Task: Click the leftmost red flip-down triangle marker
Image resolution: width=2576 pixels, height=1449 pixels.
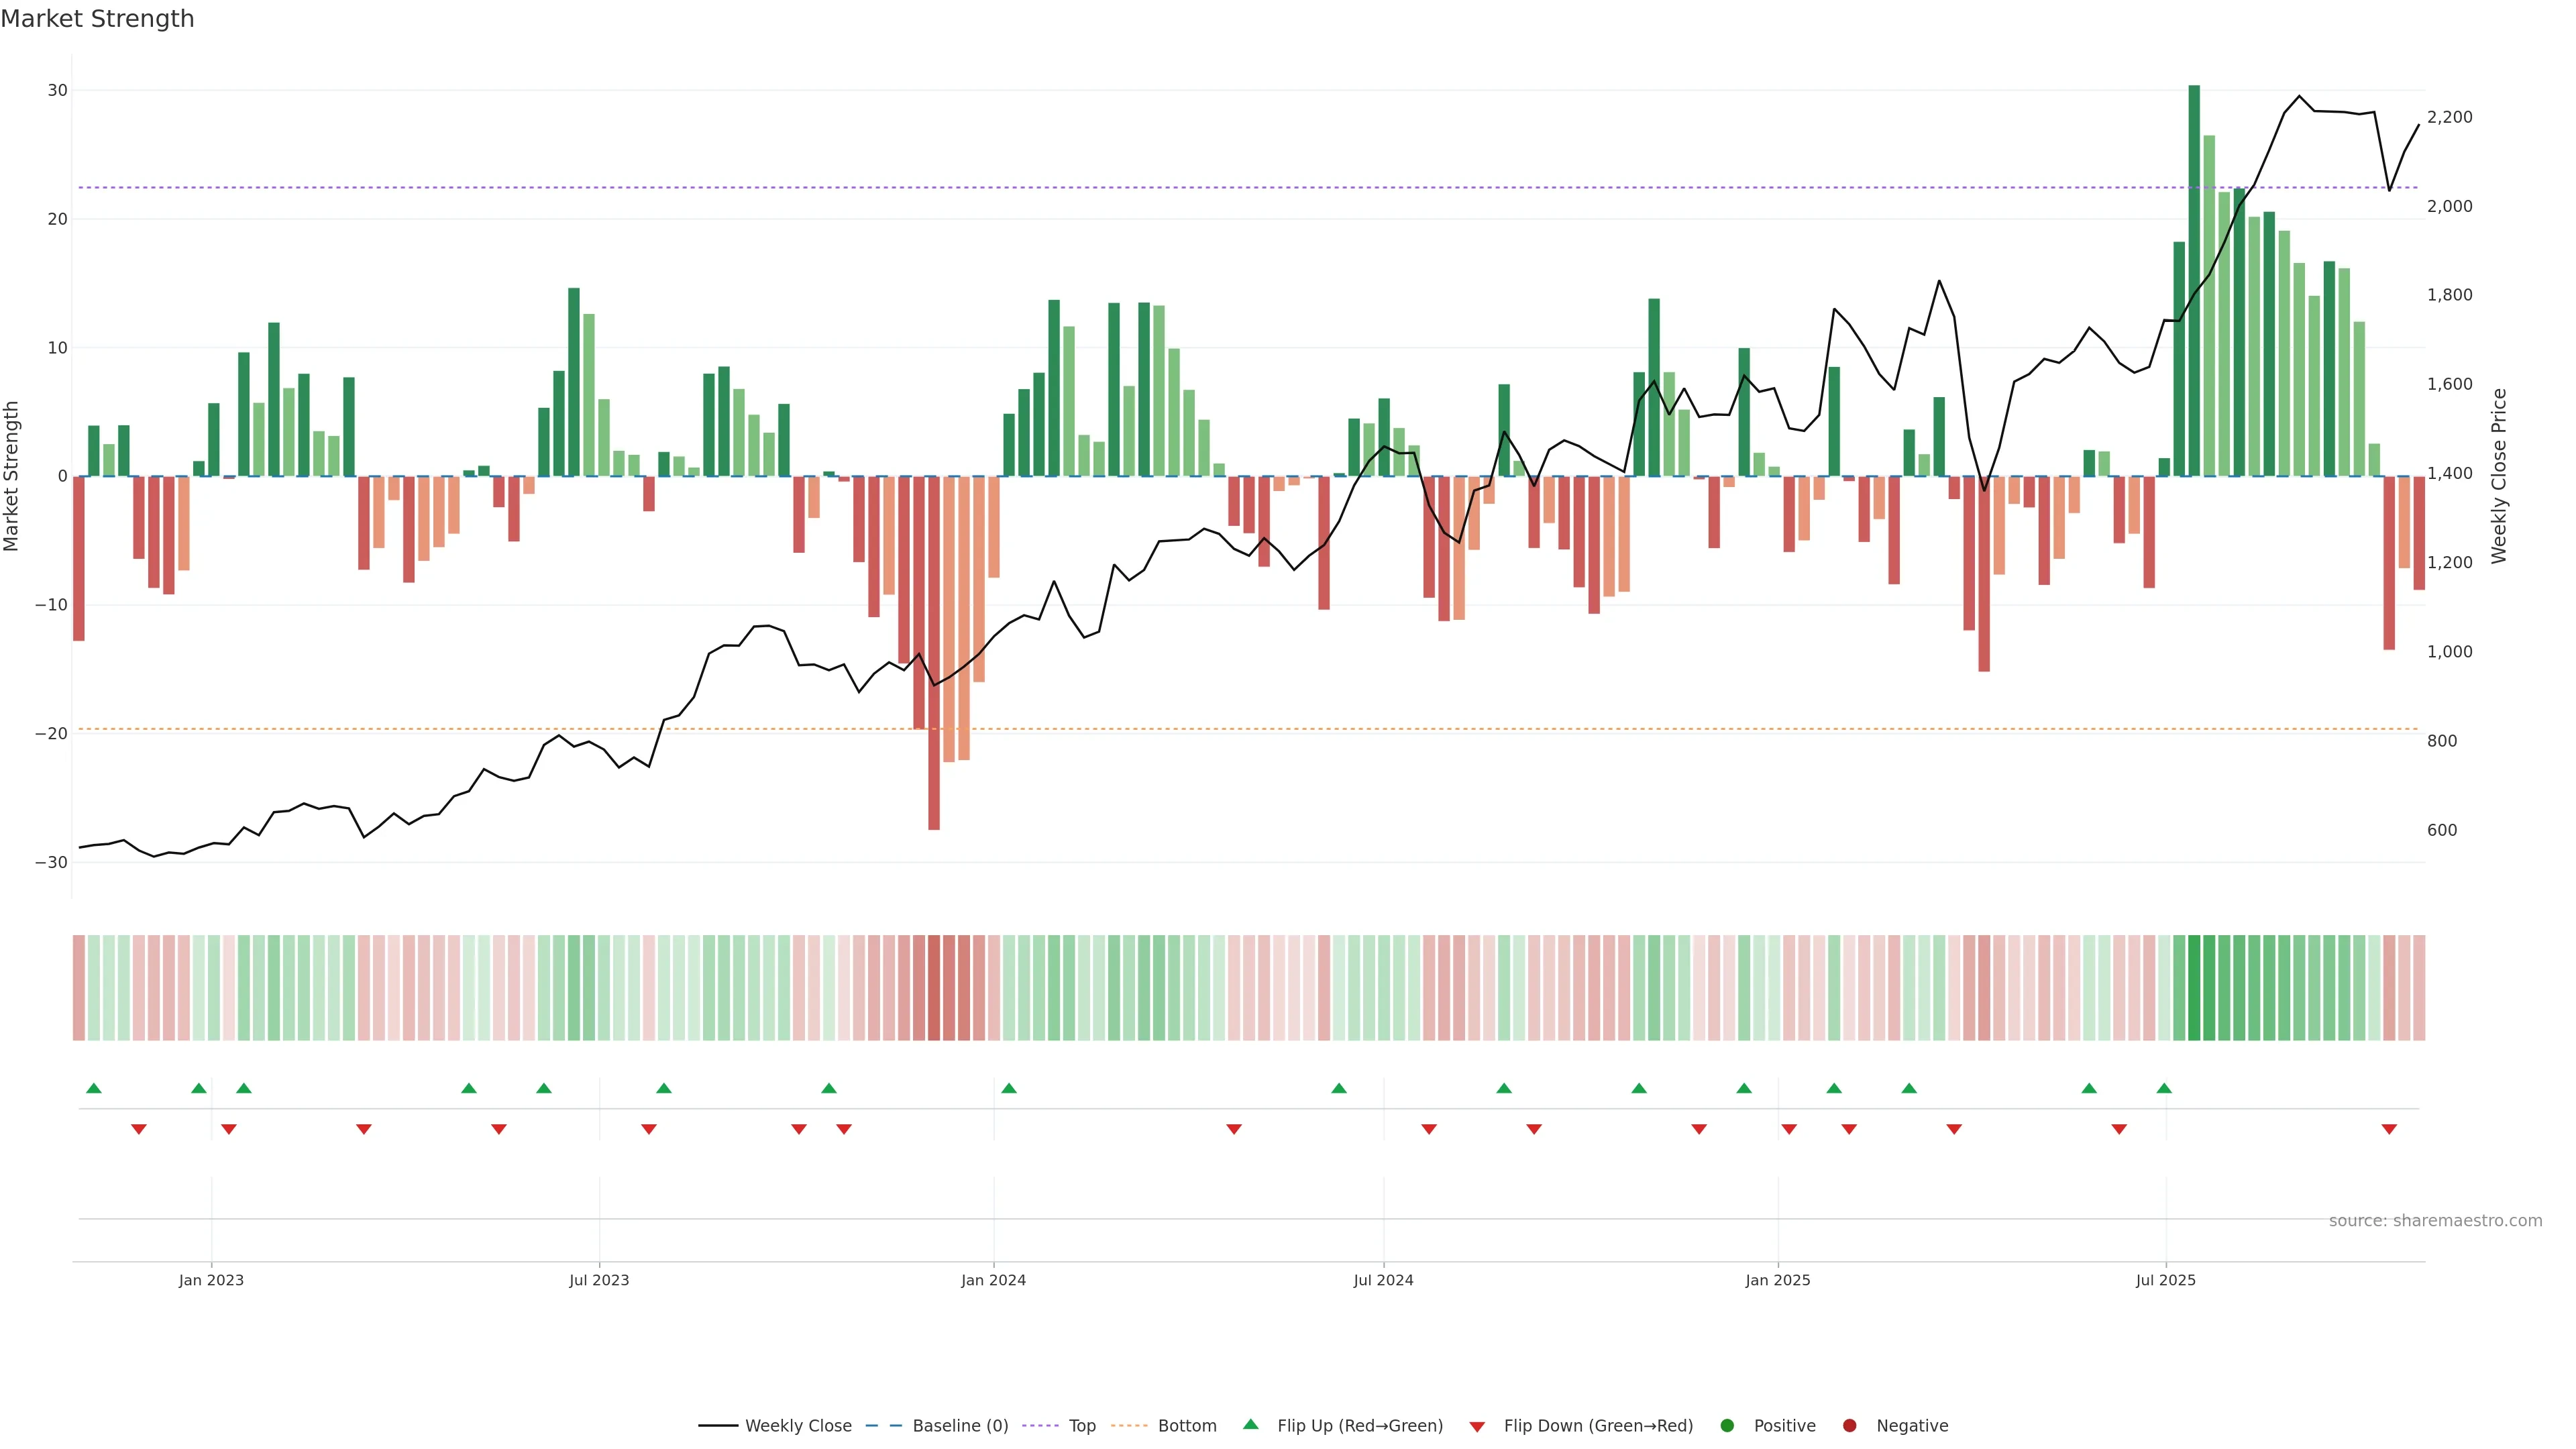Action: click(139, 1129)
